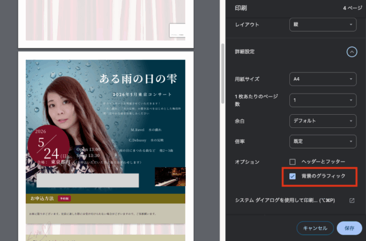Open システム ダイアログを使用して印刷 link
Image resolution: width=366 pixels, height=241 pixels.
tap(285, 200)
